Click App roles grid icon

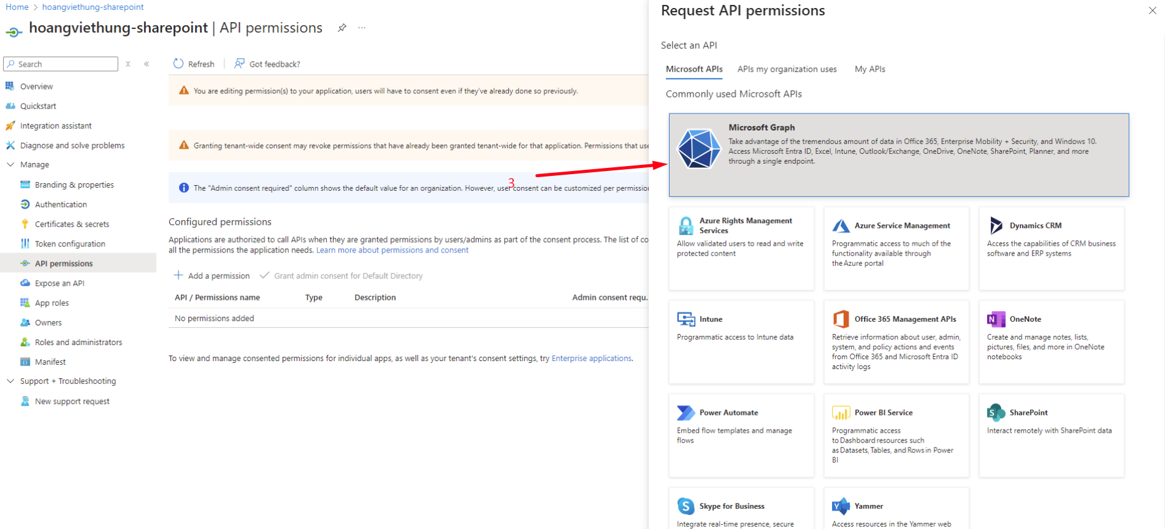(25, 303)
